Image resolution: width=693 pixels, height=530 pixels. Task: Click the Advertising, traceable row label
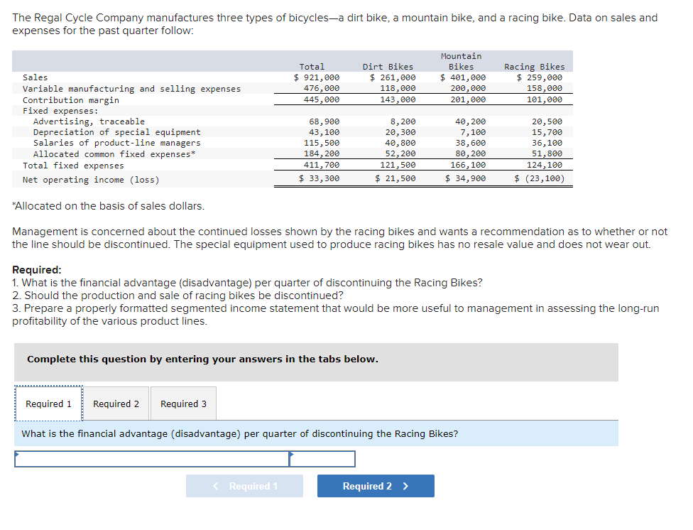(x=89, y=121)
